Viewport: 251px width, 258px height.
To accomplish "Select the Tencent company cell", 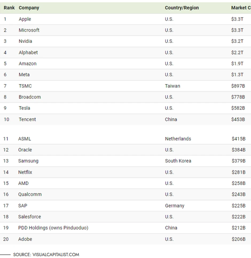I will (27, 119).
